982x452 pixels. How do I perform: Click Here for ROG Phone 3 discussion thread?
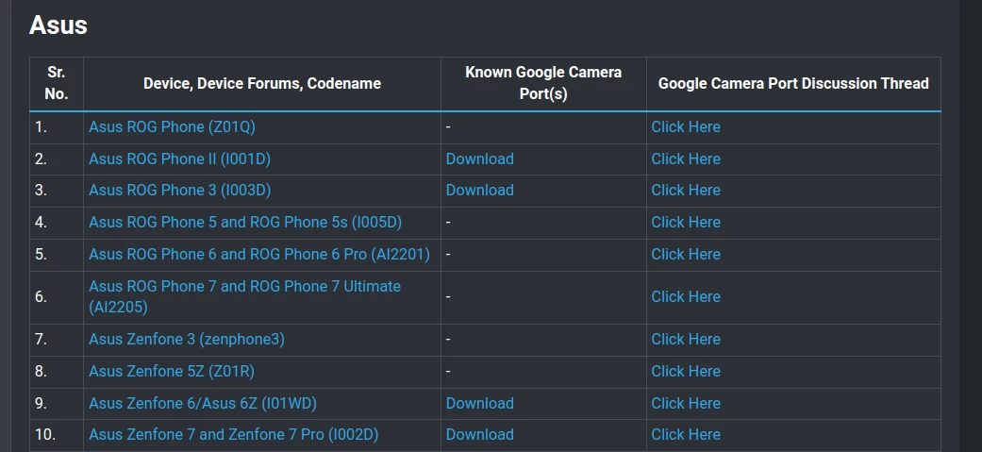click(685, 190)
